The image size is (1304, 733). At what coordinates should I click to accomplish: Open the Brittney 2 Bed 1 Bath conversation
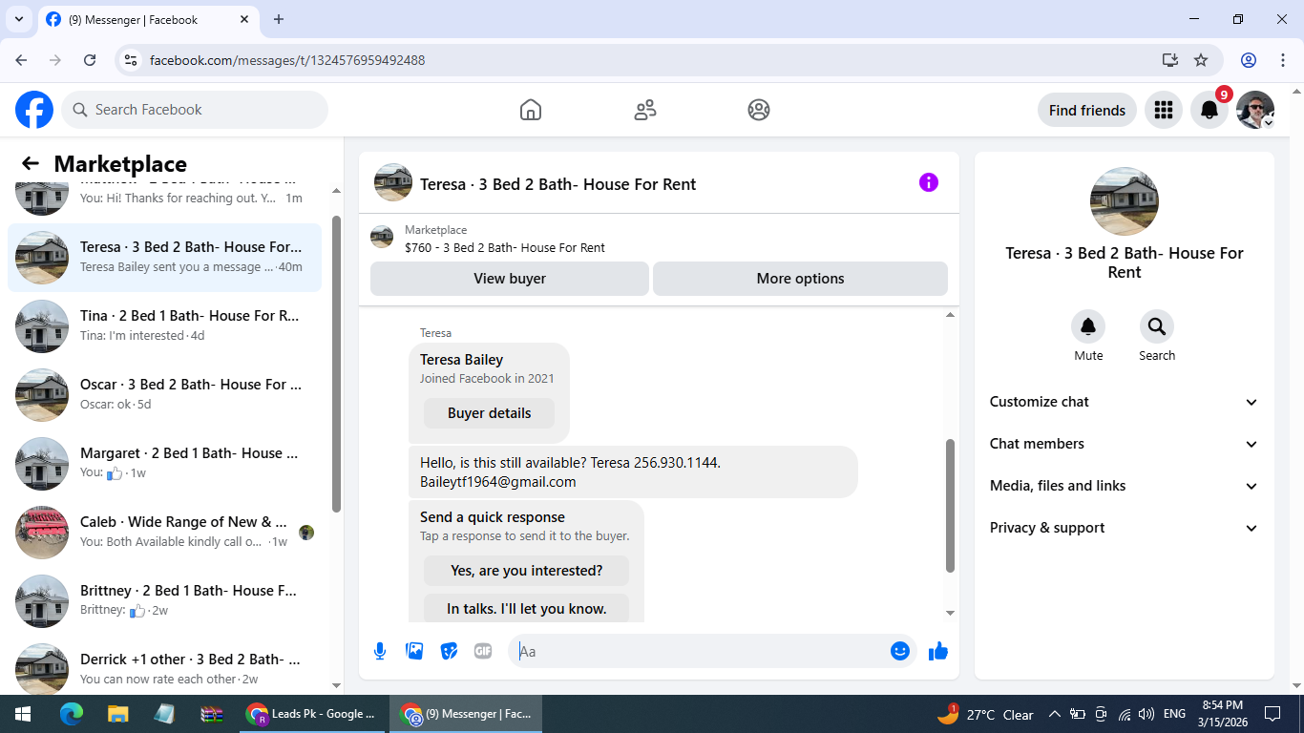(x=164, y=601)
